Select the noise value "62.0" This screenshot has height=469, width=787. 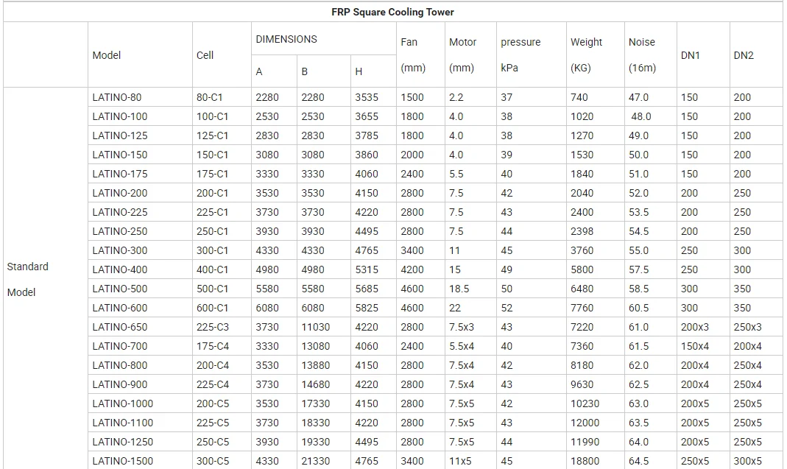[638, 366]
